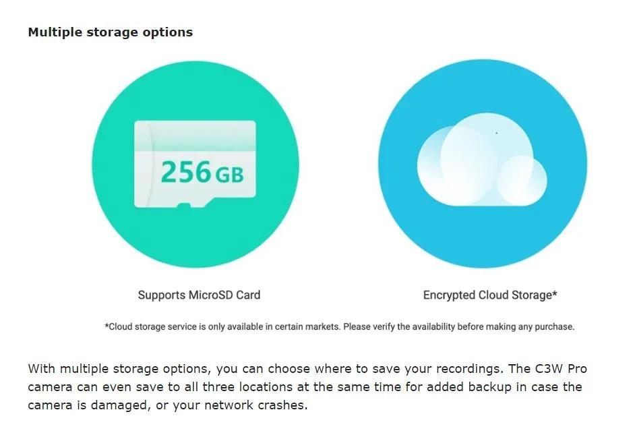Click the "C3W Pro" product name
This screenshot has height=439, width=633.
click(562, 369)
